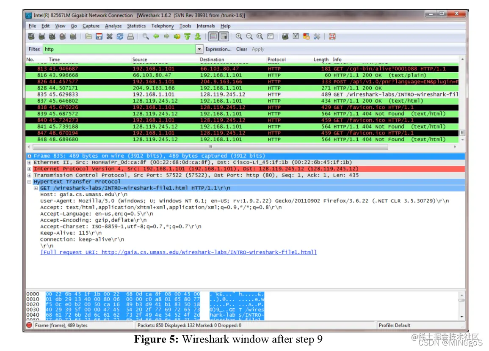Go forward in packet history arrow
The image size is (489, 351).
(x=166, y=36)
